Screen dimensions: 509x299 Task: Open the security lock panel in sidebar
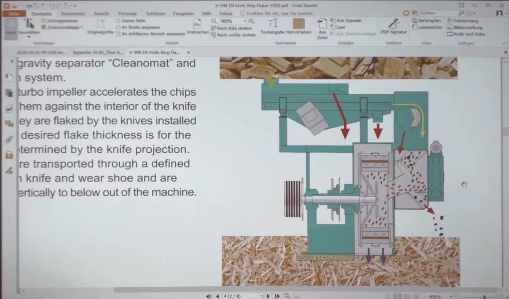point(8,155)
